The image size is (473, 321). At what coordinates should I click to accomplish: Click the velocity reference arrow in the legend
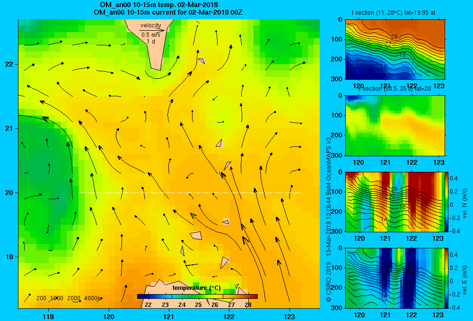(152, 30)
